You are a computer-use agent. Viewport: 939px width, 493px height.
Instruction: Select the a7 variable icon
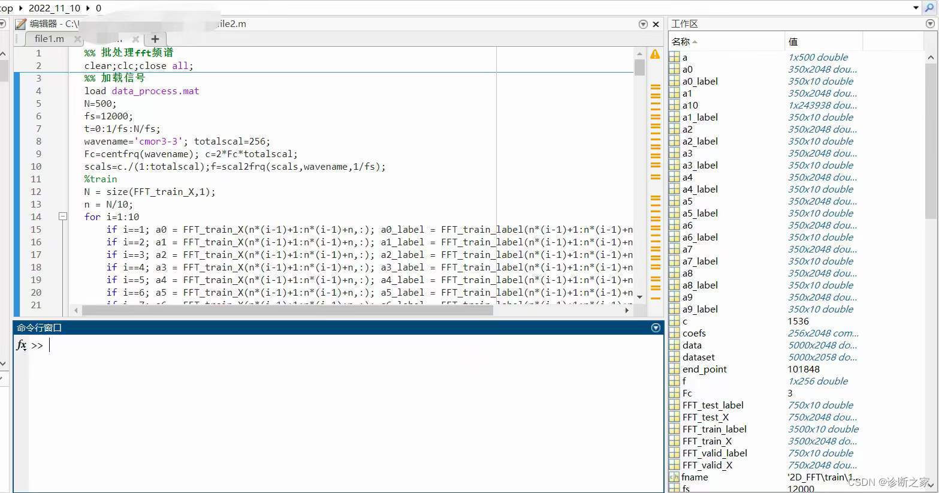tap(674, 249)
